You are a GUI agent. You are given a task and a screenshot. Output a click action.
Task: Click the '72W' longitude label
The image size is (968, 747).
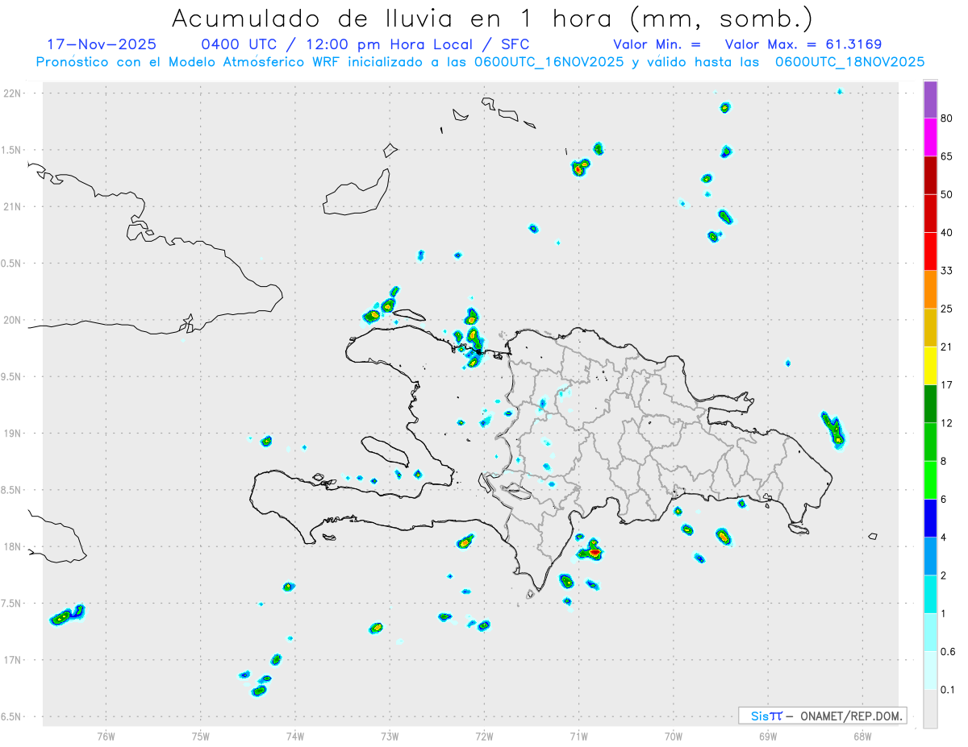(x=484, y=735)
